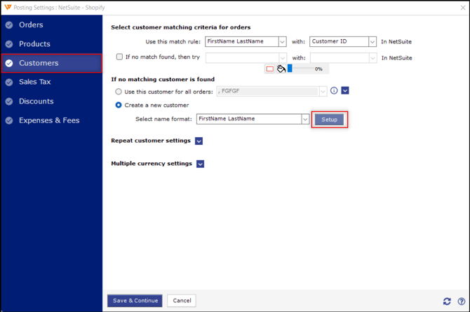Expand Repeat customer settings section
Screen dimensions: 470x312
pos(199,141)
